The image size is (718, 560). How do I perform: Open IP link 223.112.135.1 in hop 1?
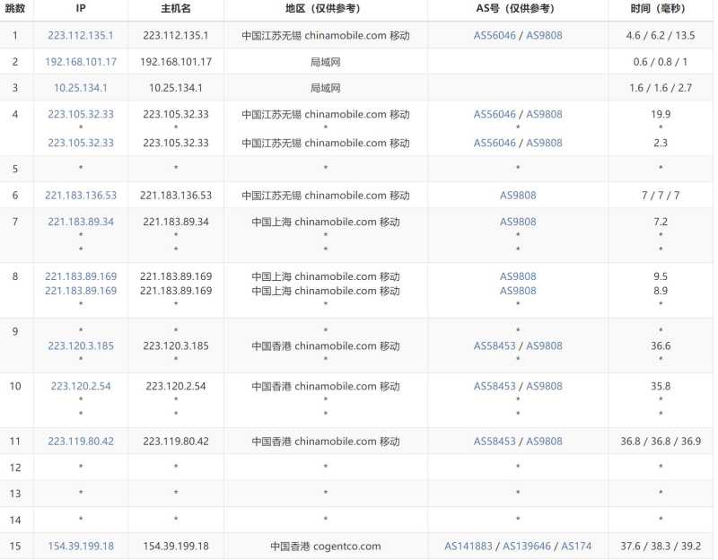coord(81,36)
